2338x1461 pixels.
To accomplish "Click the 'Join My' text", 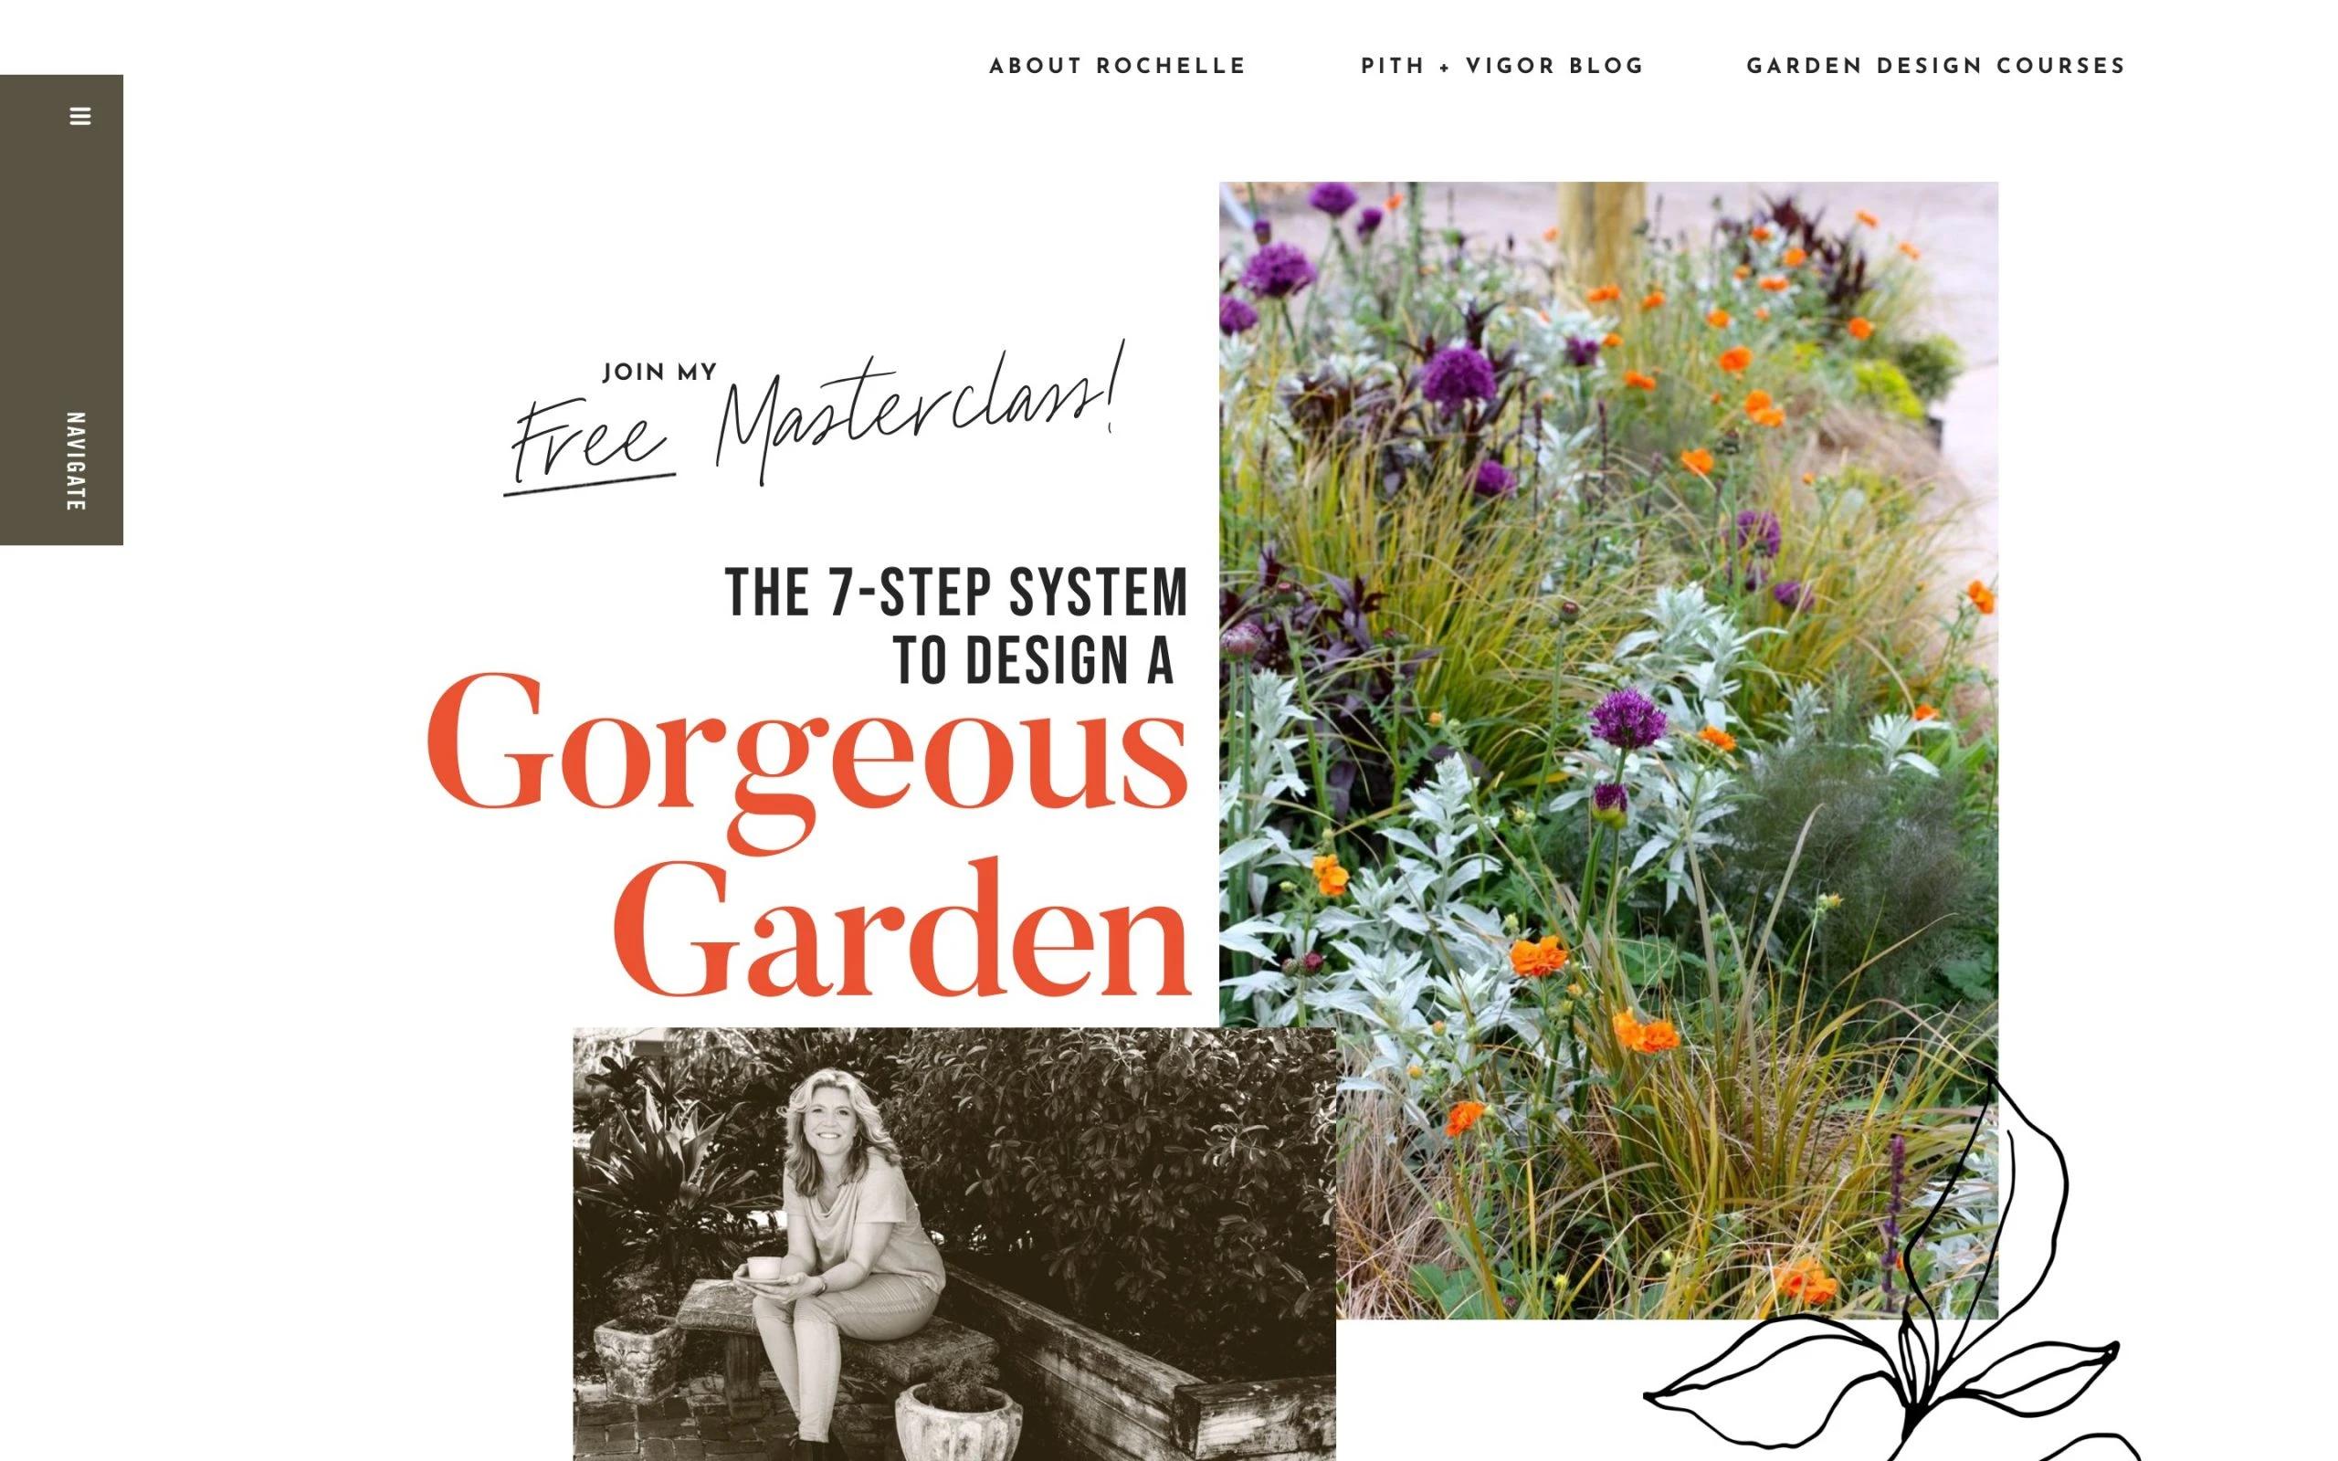I will 660,372.
